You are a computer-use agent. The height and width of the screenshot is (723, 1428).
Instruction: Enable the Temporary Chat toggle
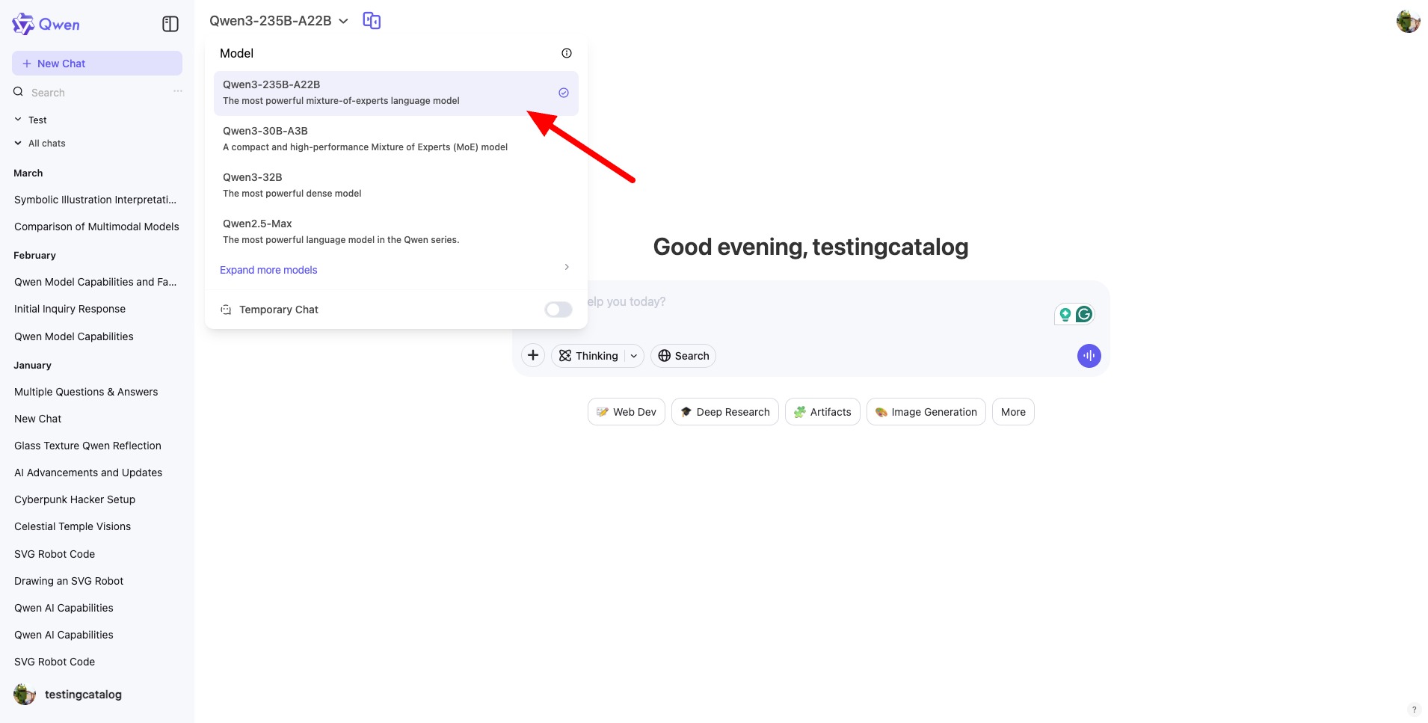click(558, 310)
